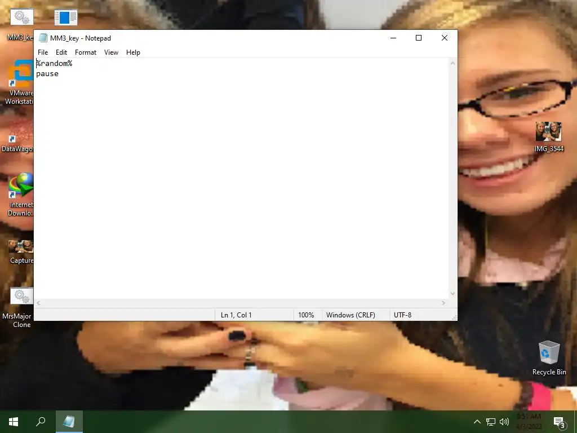The width and height of the screenshot is (577, 433).
Task: Open the File menu in Notepad
Action: (43, 52)
